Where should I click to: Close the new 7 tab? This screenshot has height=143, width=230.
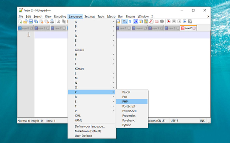64,28
